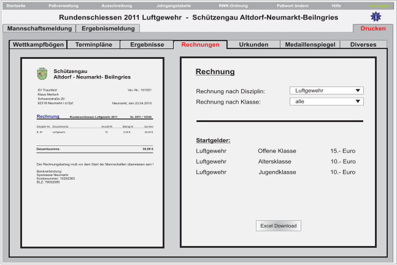Click the 15.- Euro amount
397x265 pixels.
[x=343, y=151]
